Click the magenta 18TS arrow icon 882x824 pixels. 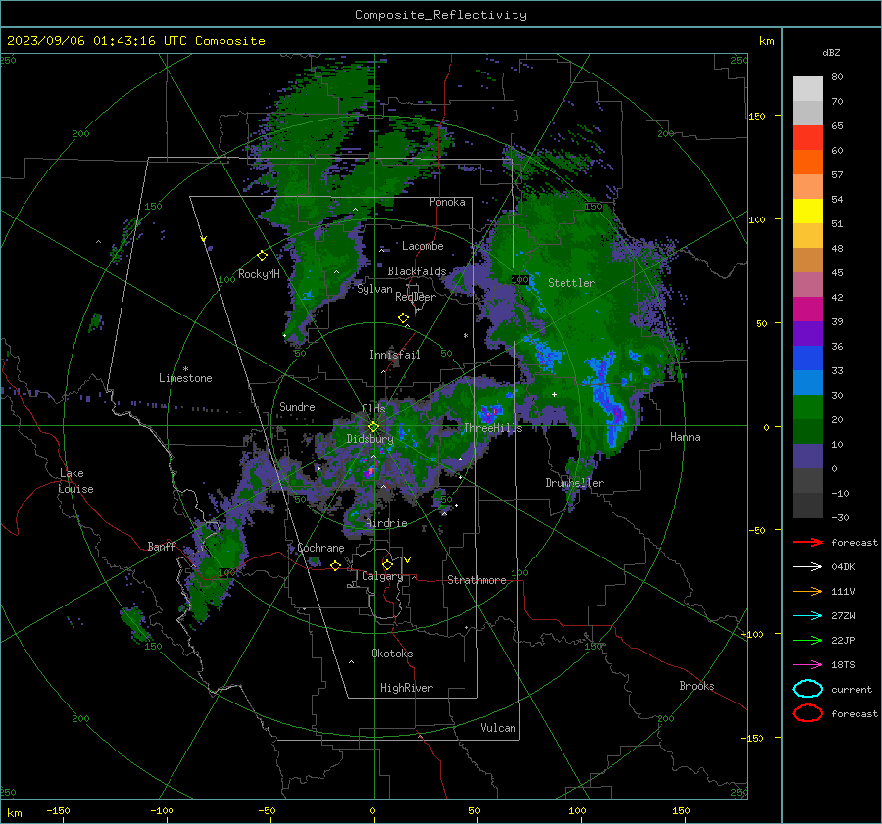tap(808, 665)
